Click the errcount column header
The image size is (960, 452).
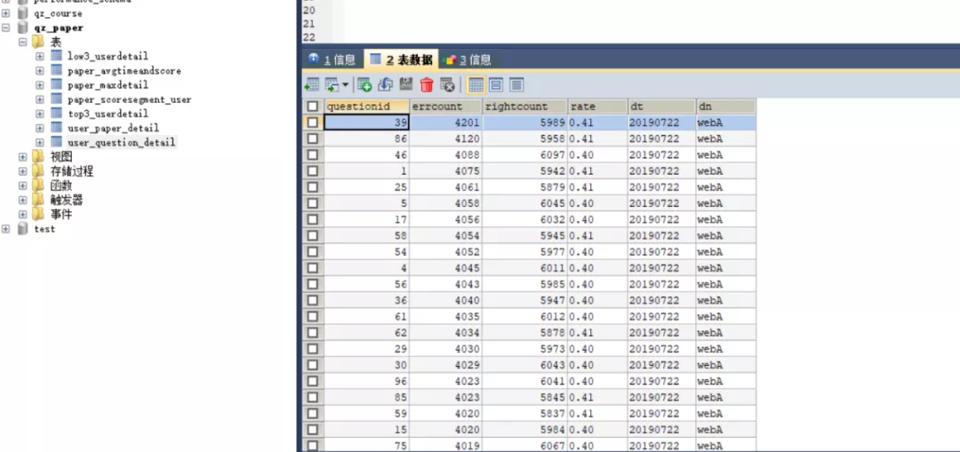446,107
